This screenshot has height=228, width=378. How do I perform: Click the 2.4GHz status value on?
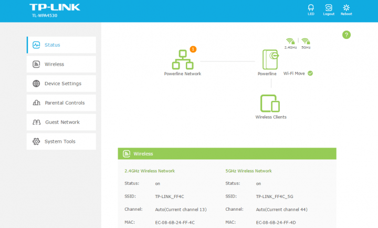157,183
